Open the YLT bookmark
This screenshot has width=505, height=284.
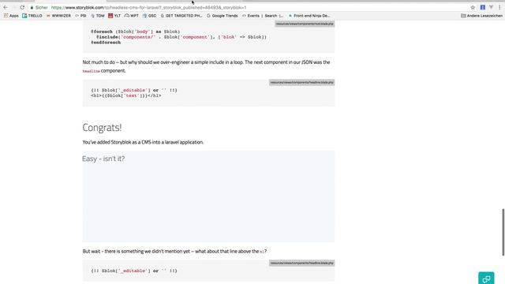point(114,16)
